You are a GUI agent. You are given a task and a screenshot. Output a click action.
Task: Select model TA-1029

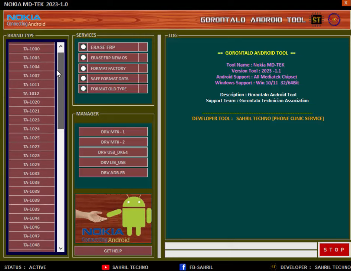32,164
